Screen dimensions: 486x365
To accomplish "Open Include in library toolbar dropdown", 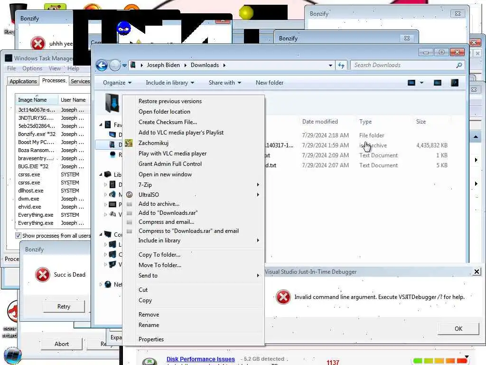I will pos(170,83).
